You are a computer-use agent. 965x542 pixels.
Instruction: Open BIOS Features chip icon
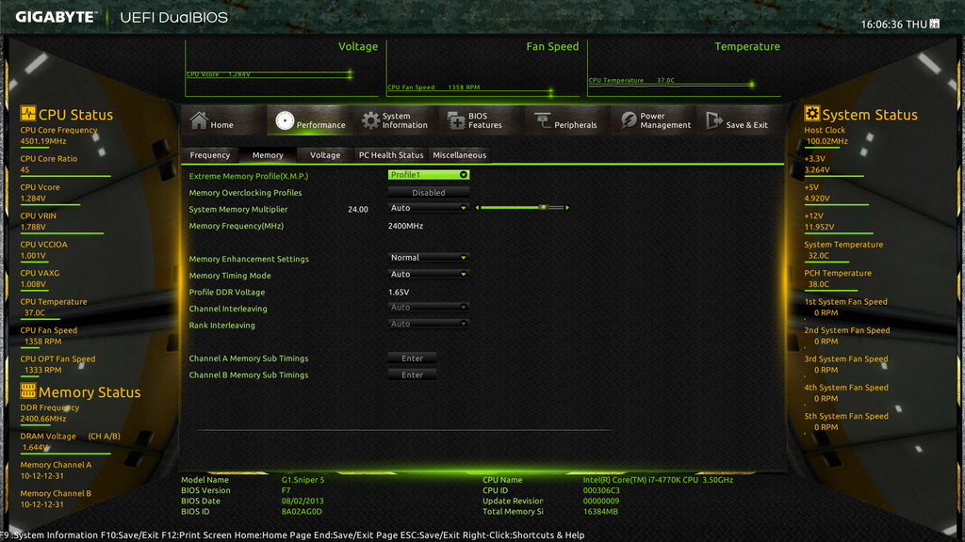(456, 120)
